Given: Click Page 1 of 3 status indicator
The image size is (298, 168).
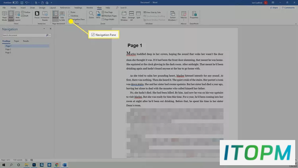Looking at the screenshot, I should pos(6,160).
